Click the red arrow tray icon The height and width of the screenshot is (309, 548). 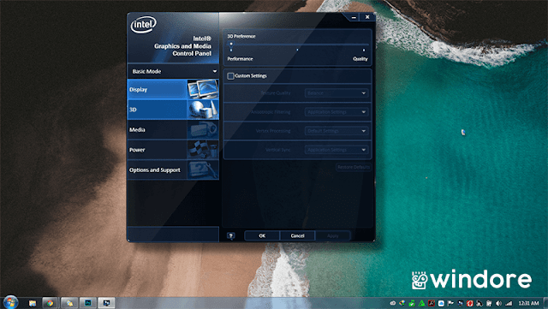470,303
